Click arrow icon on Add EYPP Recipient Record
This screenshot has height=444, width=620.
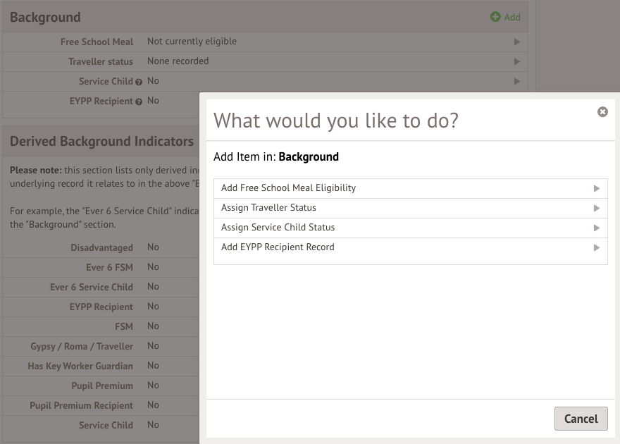pyautogui.click(x=597, y=247)
